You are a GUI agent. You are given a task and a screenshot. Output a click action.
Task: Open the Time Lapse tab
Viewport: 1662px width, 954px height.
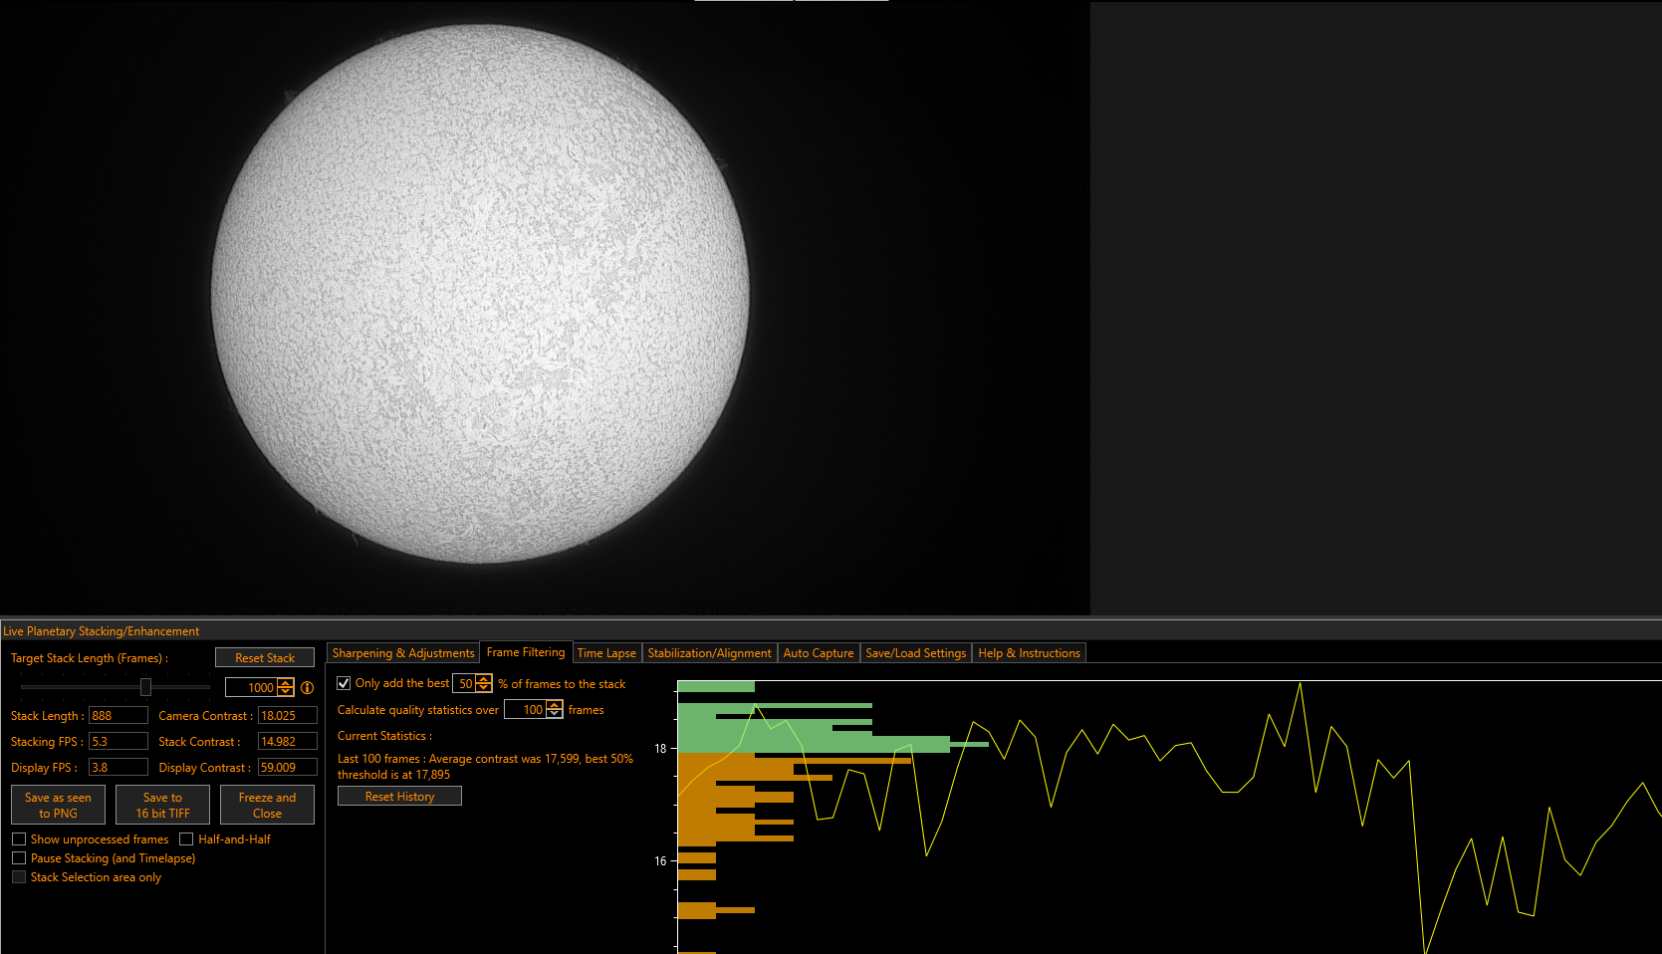pyautogui.click(x=606, y=653)
